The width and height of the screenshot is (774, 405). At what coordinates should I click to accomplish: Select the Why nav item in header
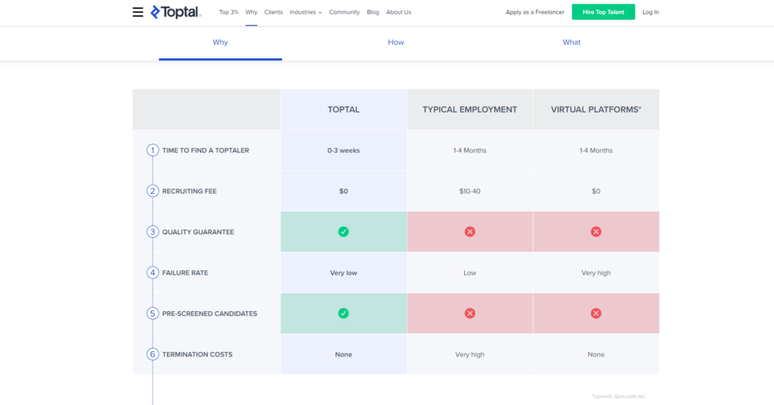pos(251,12)
